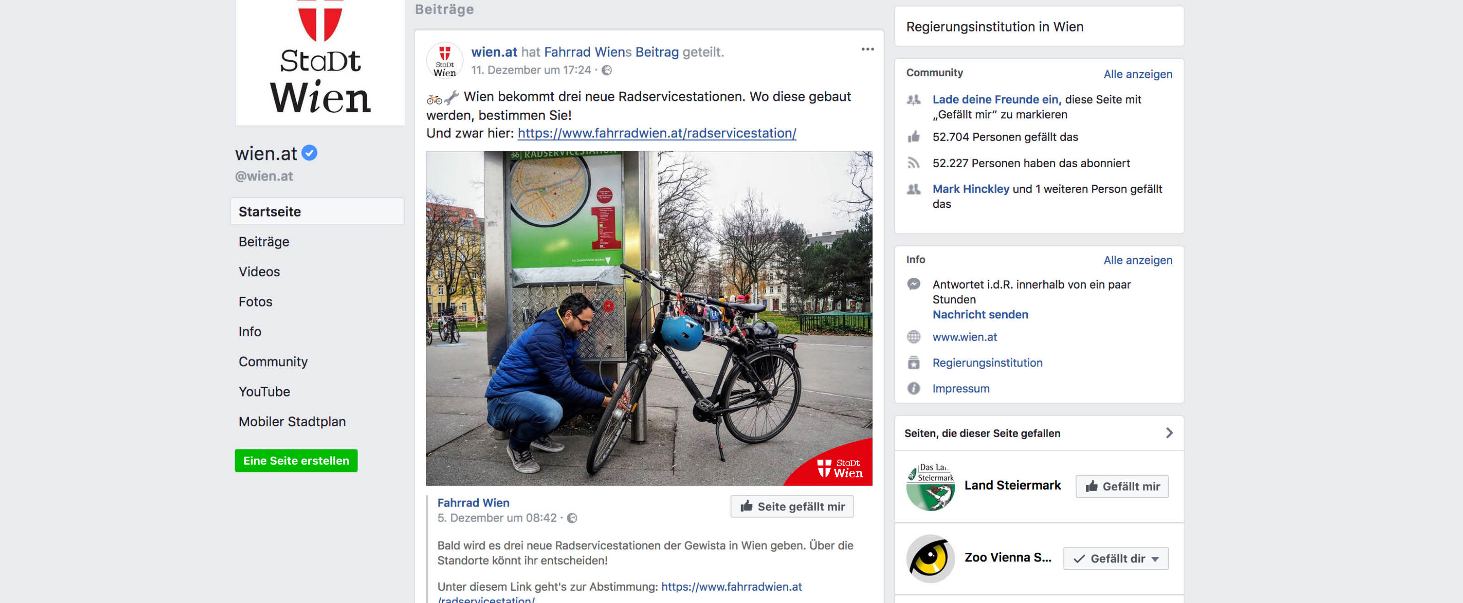Click 'Fahrrad Wien' link in the post header
The image size is (1463, 603).
584,52
